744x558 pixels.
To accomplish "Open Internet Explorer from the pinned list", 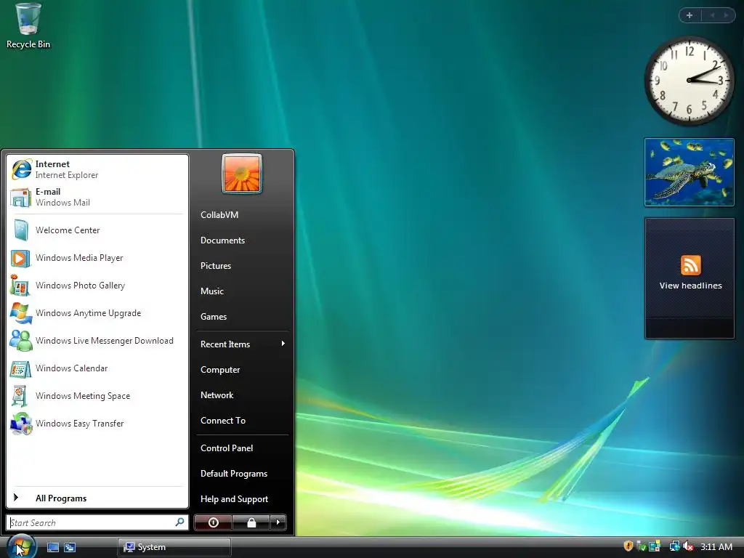I will tap(97, 169).
